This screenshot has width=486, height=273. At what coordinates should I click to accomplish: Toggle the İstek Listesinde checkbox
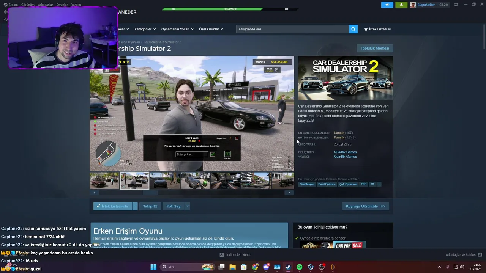click(x=98, y=206)
